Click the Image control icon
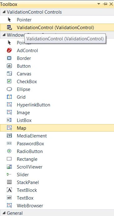 click(x=9, y=112)
